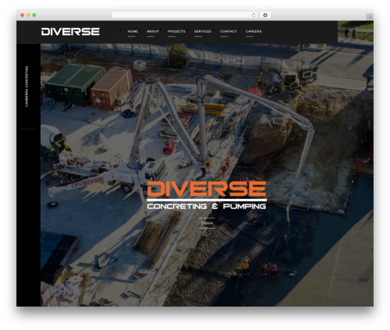
Task: Go to the Projects page
Action: tap(176, 31)
